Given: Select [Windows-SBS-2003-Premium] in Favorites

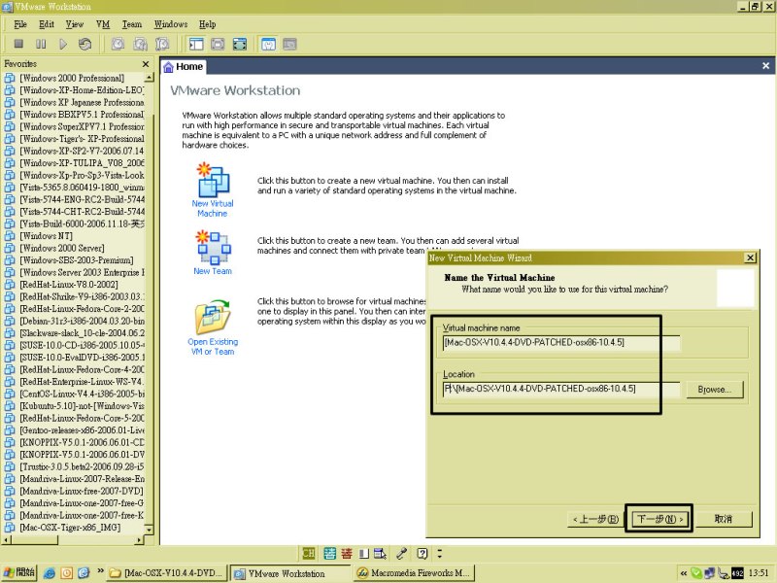Looking at the screenshot, I should point(77,260).
